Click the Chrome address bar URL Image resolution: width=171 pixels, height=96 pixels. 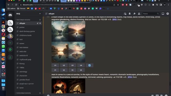pyautogui.click(x=50, y=5)
